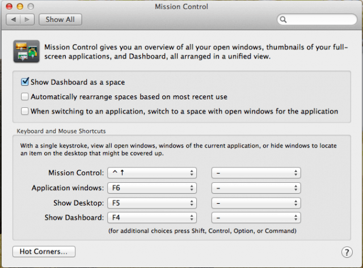The width and height of the screenshot is (363, 268).
Task: Open the Hot Corners settings
Action: (44, 251)
